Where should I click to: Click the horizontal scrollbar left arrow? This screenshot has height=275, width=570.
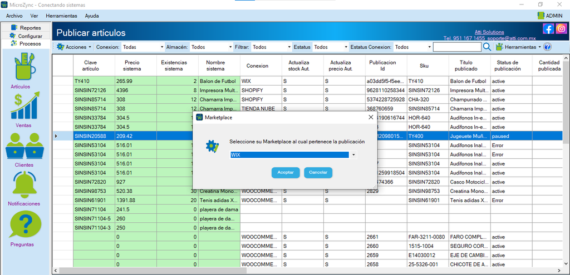pos(55,271)
